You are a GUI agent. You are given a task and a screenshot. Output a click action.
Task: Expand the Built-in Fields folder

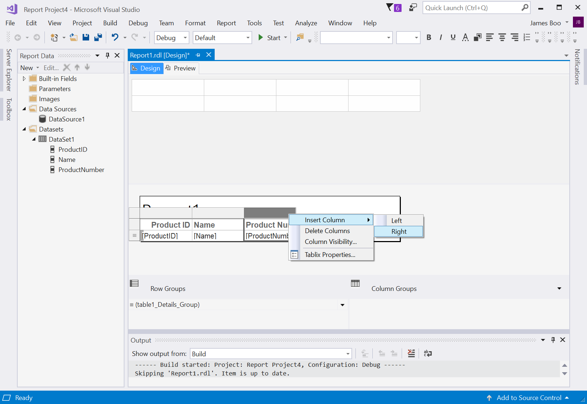[x=24, y=78]
